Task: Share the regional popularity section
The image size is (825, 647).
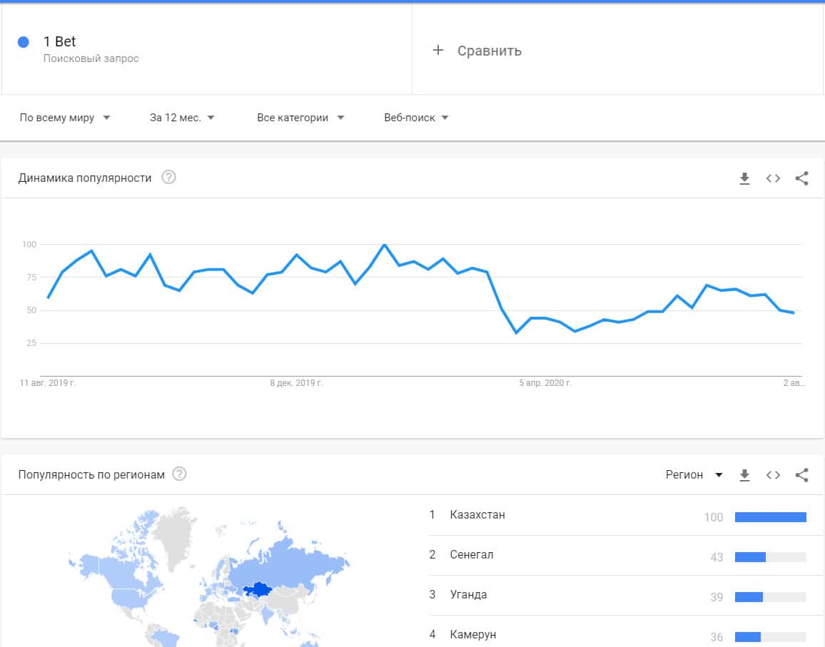Action: point(801,475)
